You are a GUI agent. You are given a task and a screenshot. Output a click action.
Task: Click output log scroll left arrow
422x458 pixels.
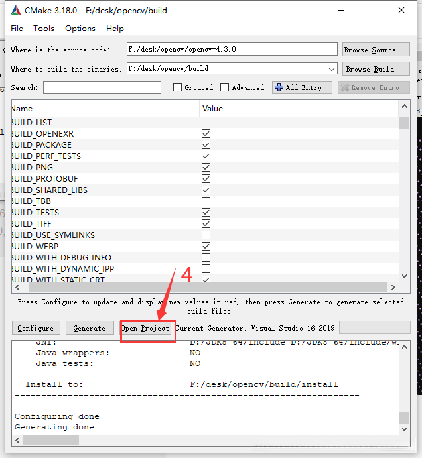tap(17, 440)
